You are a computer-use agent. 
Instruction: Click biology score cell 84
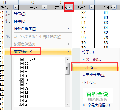click(x=106, y=28)
